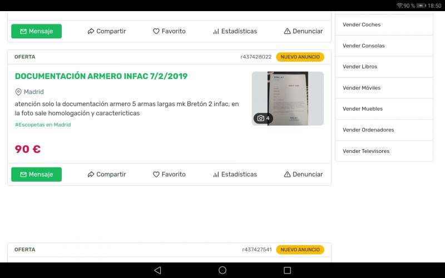Follow the #Escopetas en Madrid tag

pyautogui.click(x=43, y=125)
